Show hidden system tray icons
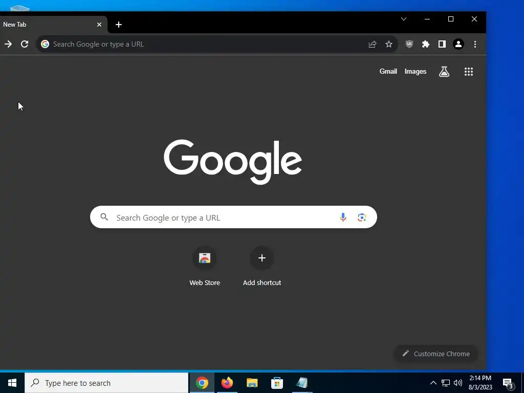This screenshot has height=393, width=524. 433,383
